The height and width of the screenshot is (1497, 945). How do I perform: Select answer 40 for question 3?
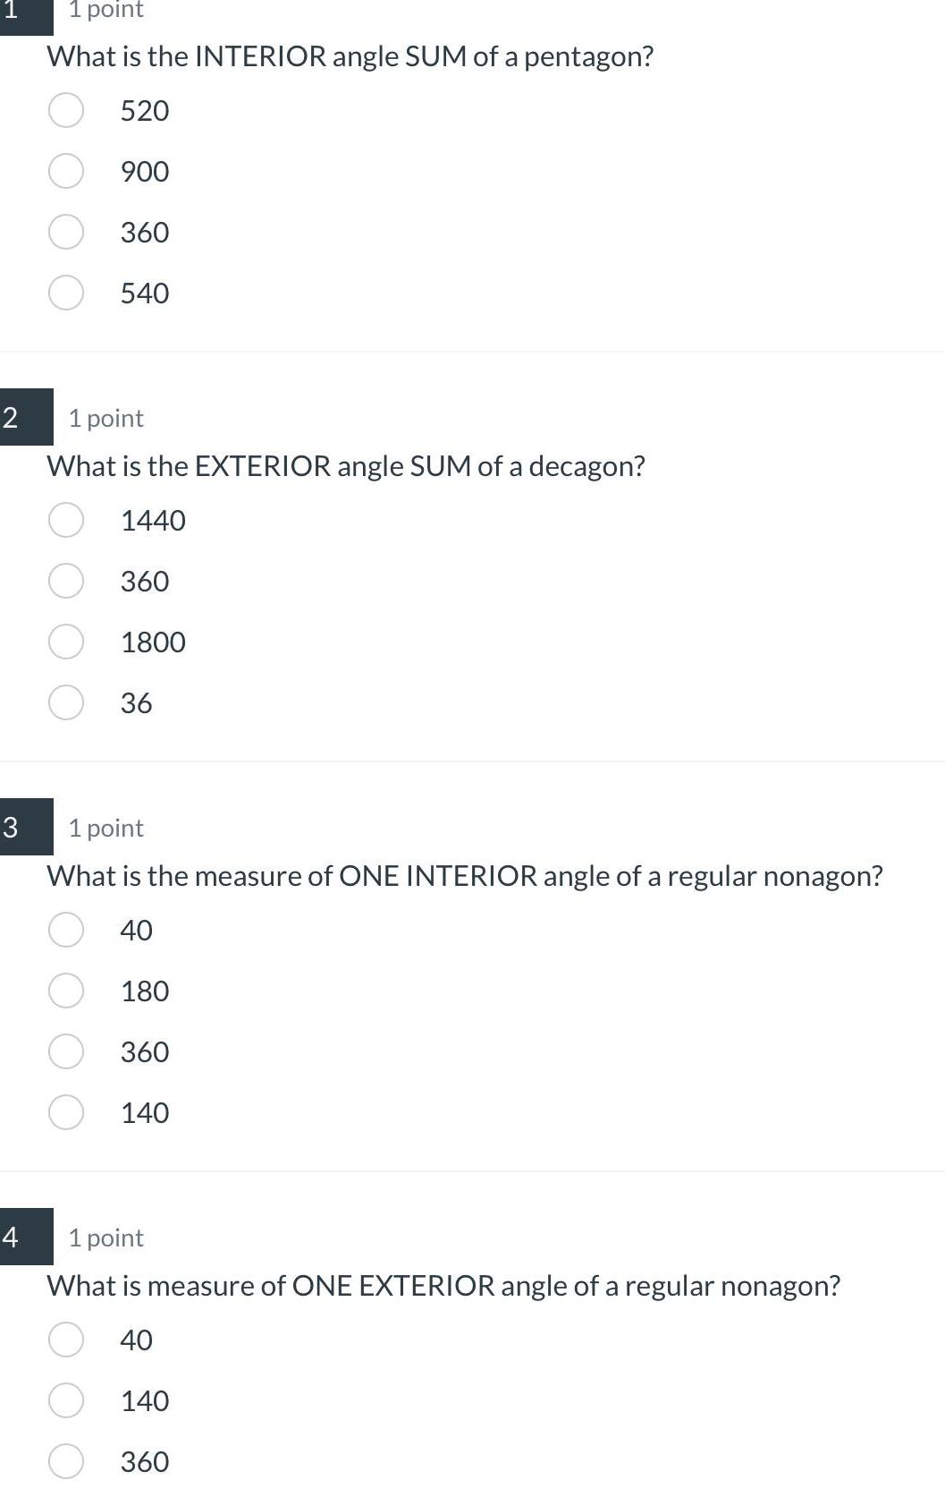[65, 930]
